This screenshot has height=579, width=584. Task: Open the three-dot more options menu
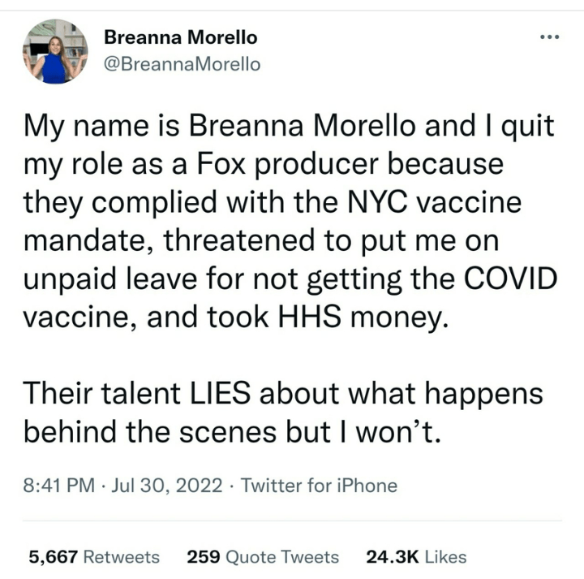coord(552,38)
